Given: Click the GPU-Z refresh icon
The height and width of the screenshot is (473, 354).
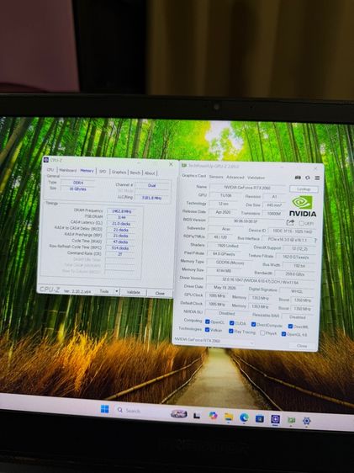Looking at the screenshot, I should click(x=307, y=178).
